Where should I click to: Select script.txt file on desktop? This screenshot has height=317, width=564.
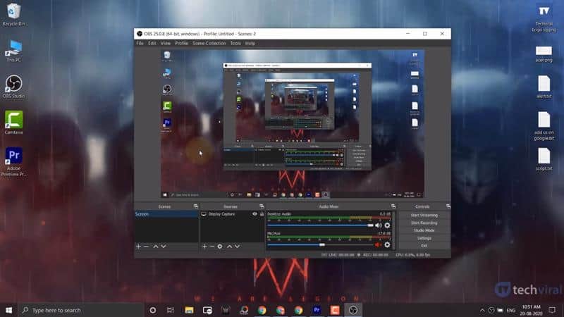(544, 158)
